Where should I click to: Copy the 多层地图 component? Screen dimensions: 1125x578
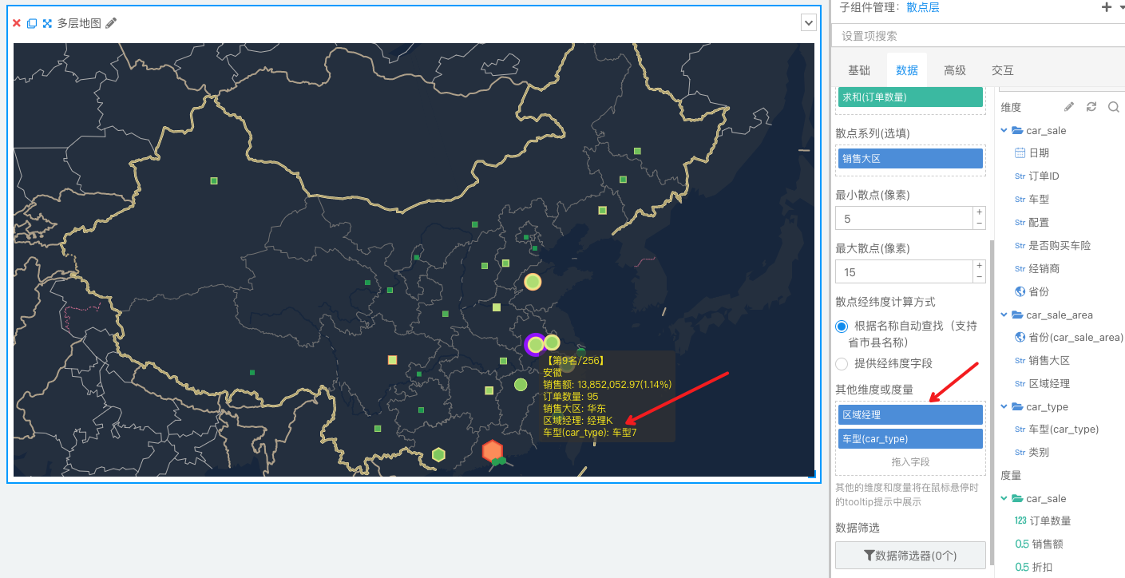point(32,23)
